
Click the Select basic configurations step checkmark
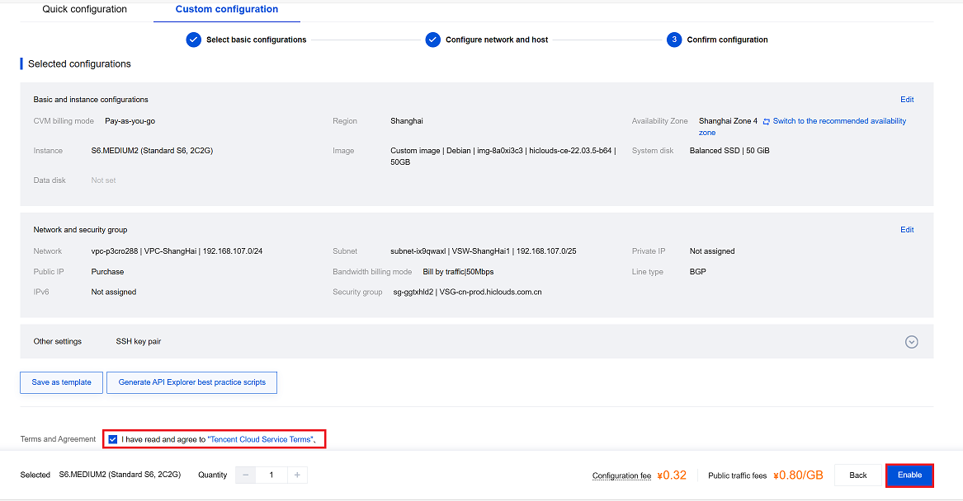(x=193, y=40)
